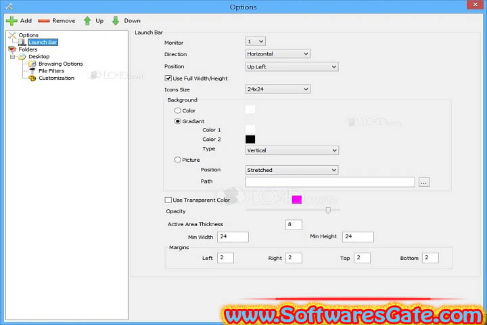Uncheck Use Full Width/Height

coord(168,79)
